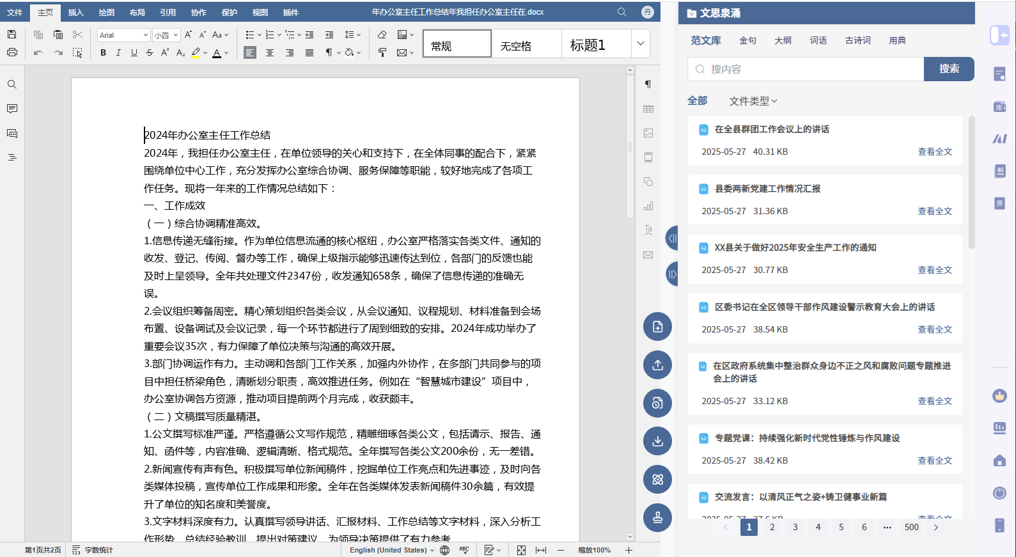The image size is (1016, 557).
Task: Switch to the 插入 tab
Action: pyautogui.click(x=76, y=12)
